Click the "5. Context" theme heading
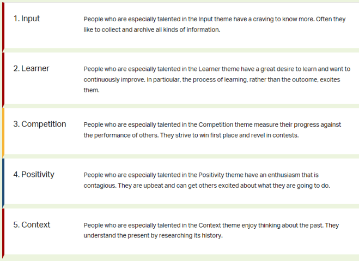359x261 pixels. tap(32, 224)
